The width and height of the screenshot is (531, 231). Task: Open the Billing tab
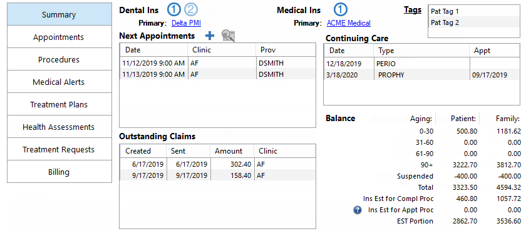click(x=59, y=172)
